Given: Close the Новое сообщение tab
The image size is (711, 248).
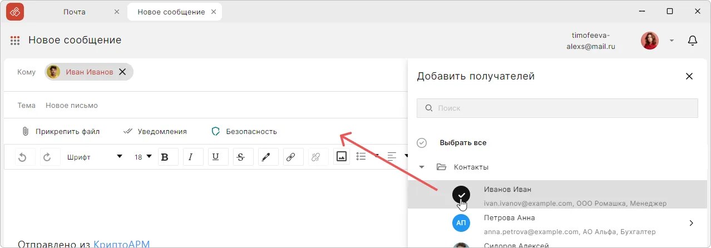Looking at the screenshot, I should click(x=213, y=12).
